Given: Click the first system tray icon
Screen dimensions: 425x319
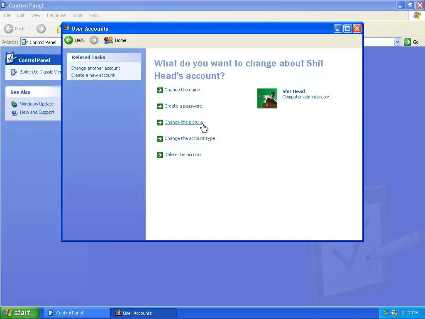Looking at the screenshot, I should point(386,313).
